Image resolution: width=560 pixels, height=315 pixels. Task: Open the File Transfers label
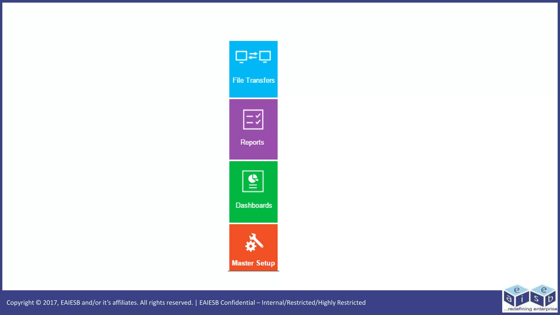pyautogui.click(x=253, y=80)
